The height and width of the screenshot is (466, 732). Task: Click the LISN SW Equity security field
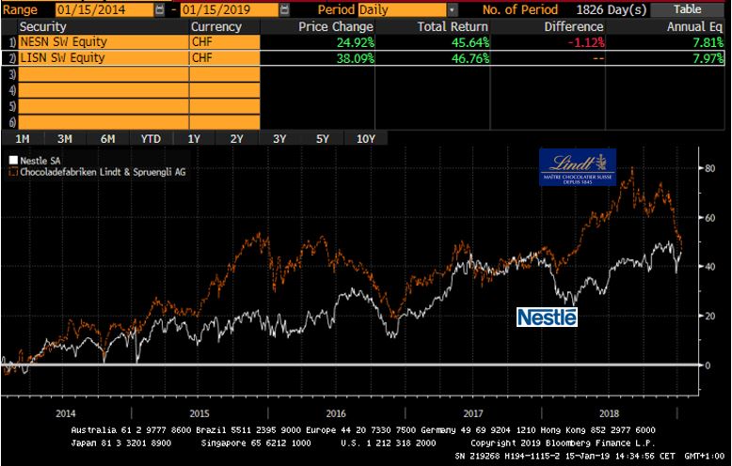(103, 58)
